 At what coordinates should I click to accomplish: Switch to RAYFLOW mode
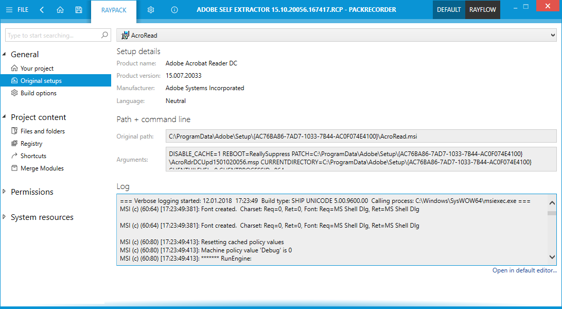pos(482,10)
